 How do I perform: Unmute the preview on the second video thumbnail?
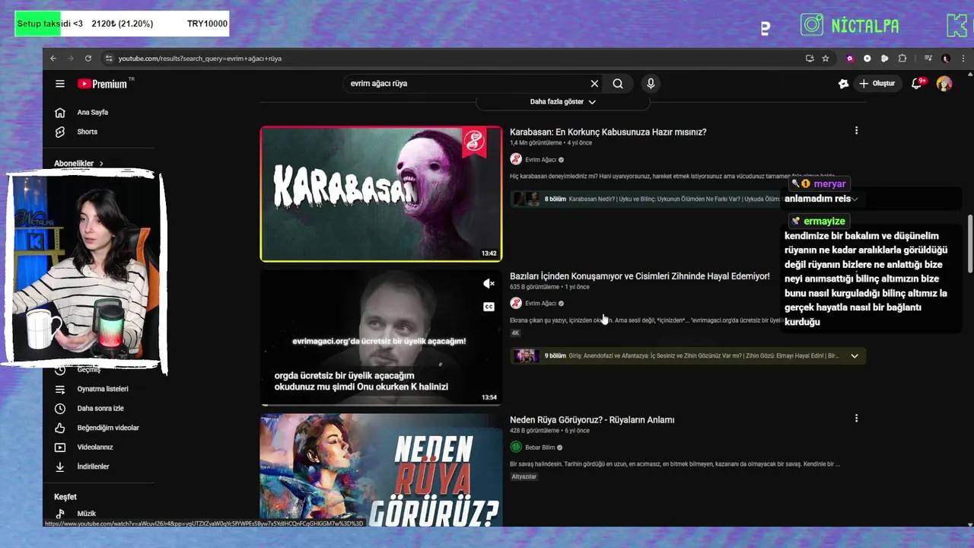(489, 284)
